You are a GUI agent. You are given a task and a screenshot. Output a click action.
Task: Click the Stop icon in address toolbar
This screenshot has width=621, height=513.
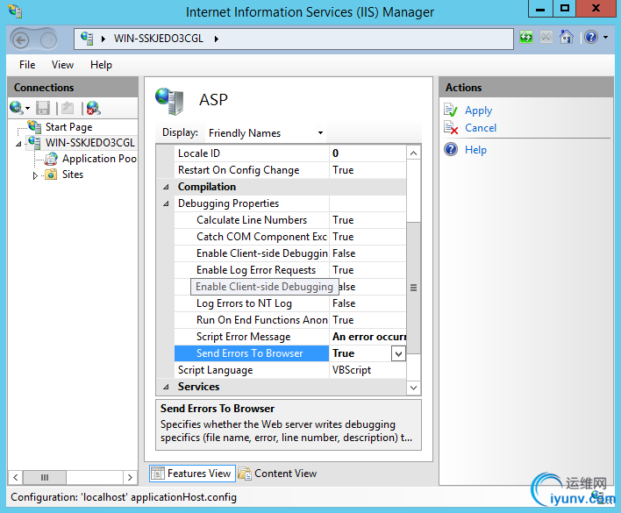click(x=546, y=38)
